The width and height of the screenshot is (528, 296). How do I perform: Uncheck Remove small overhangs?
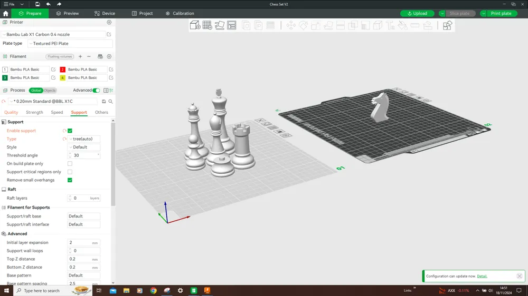pos(70,180)
